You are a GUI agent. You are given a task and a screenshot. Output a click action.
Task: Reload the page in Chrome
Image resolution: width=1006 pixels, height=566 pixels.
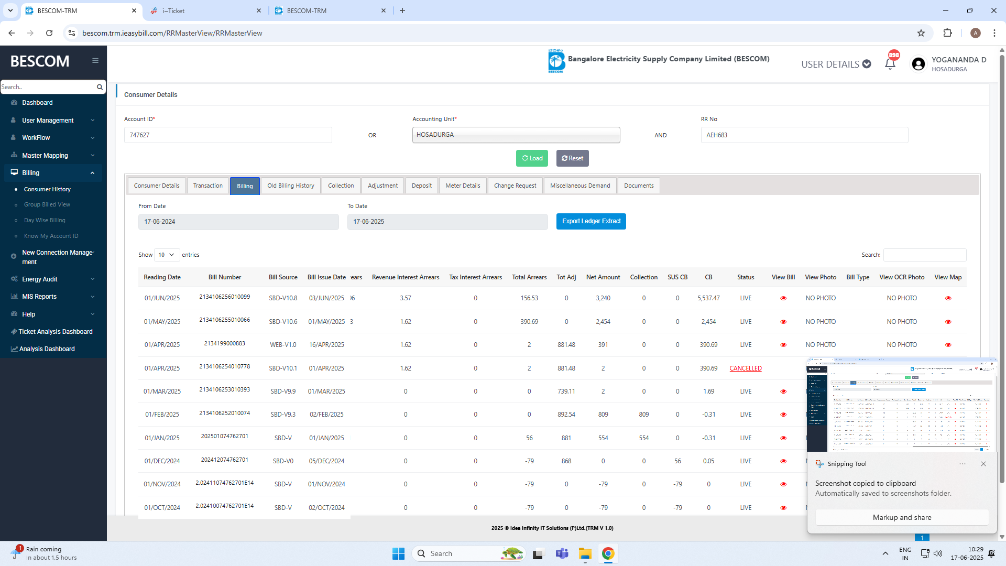click(49, 33)
